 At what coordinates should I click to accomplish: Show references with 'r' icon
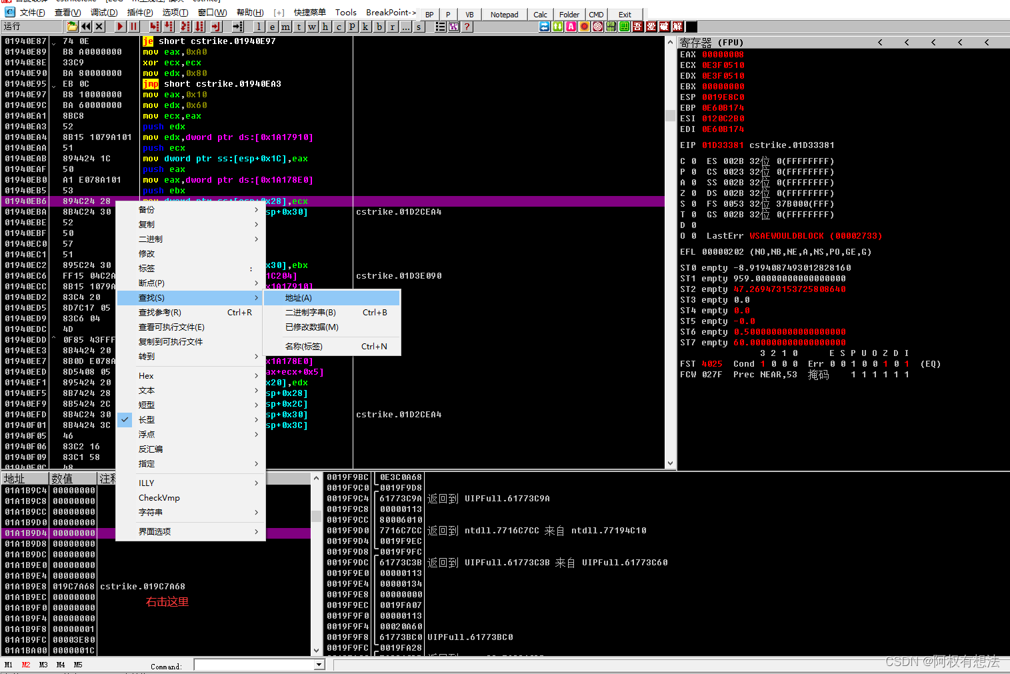392,27
